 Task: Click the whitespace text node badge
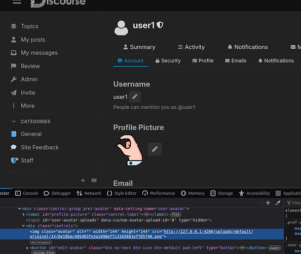pyautogui.click(x=41, y=242)
